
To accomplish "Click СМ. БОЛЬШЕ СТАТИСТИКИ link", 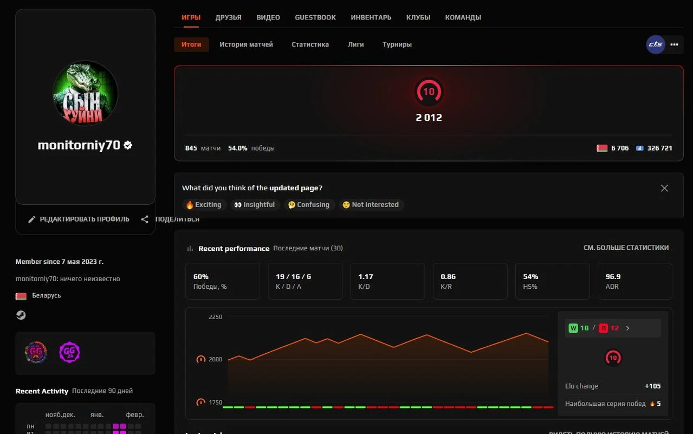I will [626, 248].
